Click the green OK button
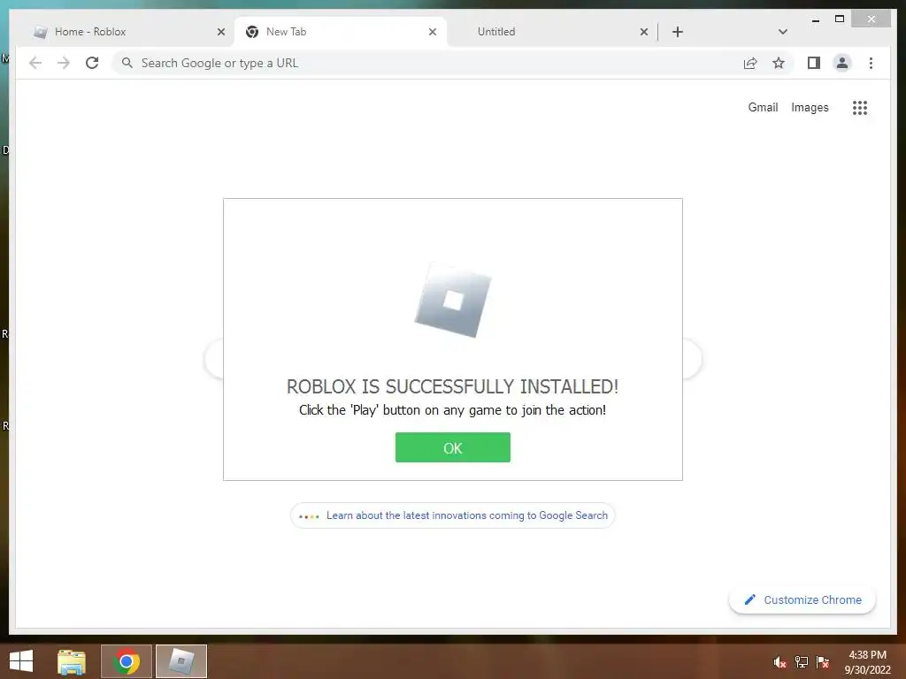 pyautogui.click(x=452, y=447)
